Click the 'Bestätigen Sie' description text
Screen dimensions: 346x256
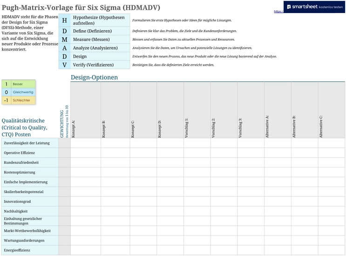pos(173,65)
